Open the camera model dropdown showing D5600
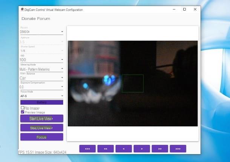 (41, 32)
